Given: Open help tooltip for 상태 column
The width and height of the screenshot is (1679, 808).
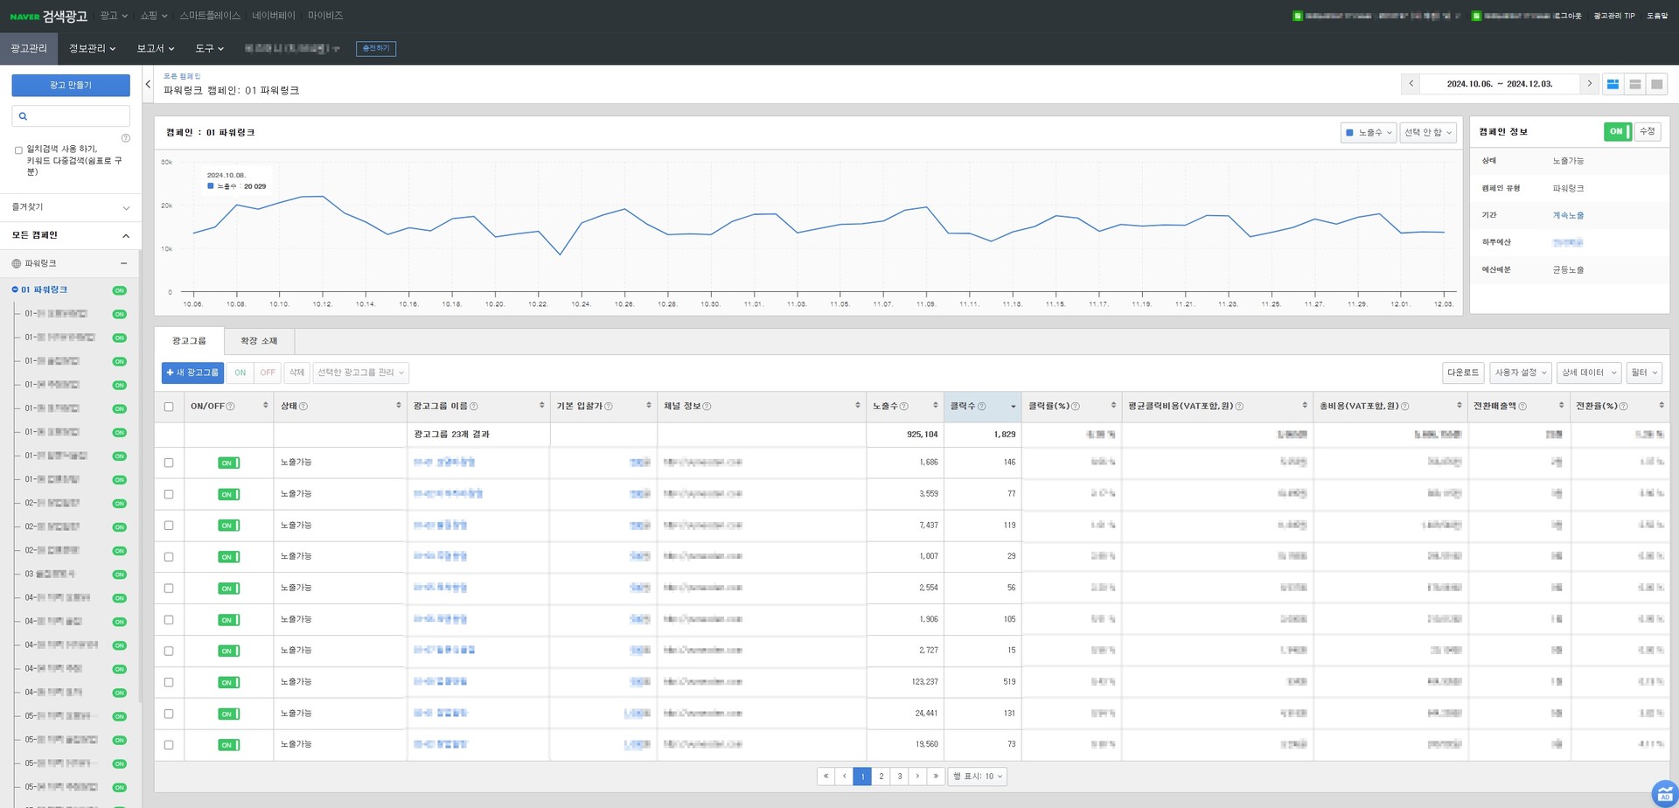Looking at the screenshot, I should pyautogui.click(x=303, y=407).
